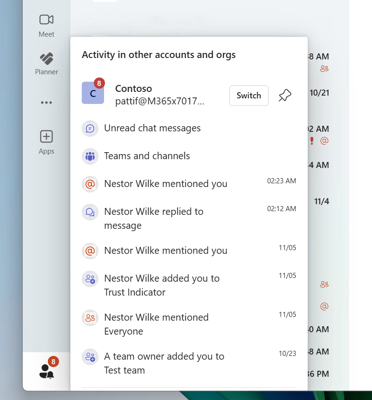Select the Planner app icon
The image size is (372, 400).
(46, 58)
